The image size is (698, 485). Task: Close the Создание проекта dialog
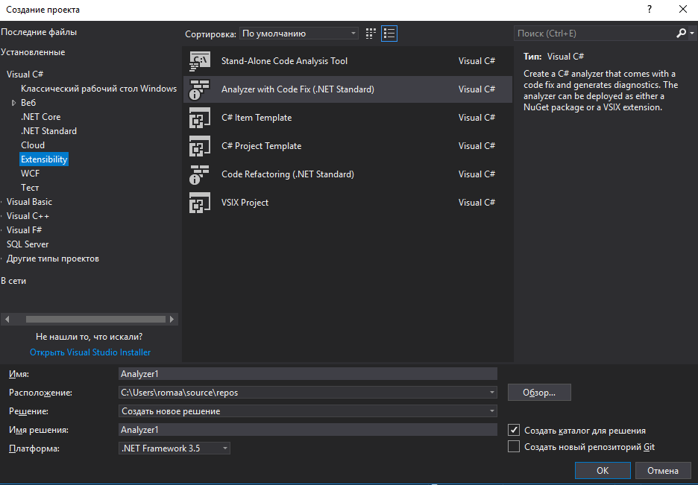pyautogui.click(x=683, y=10)
